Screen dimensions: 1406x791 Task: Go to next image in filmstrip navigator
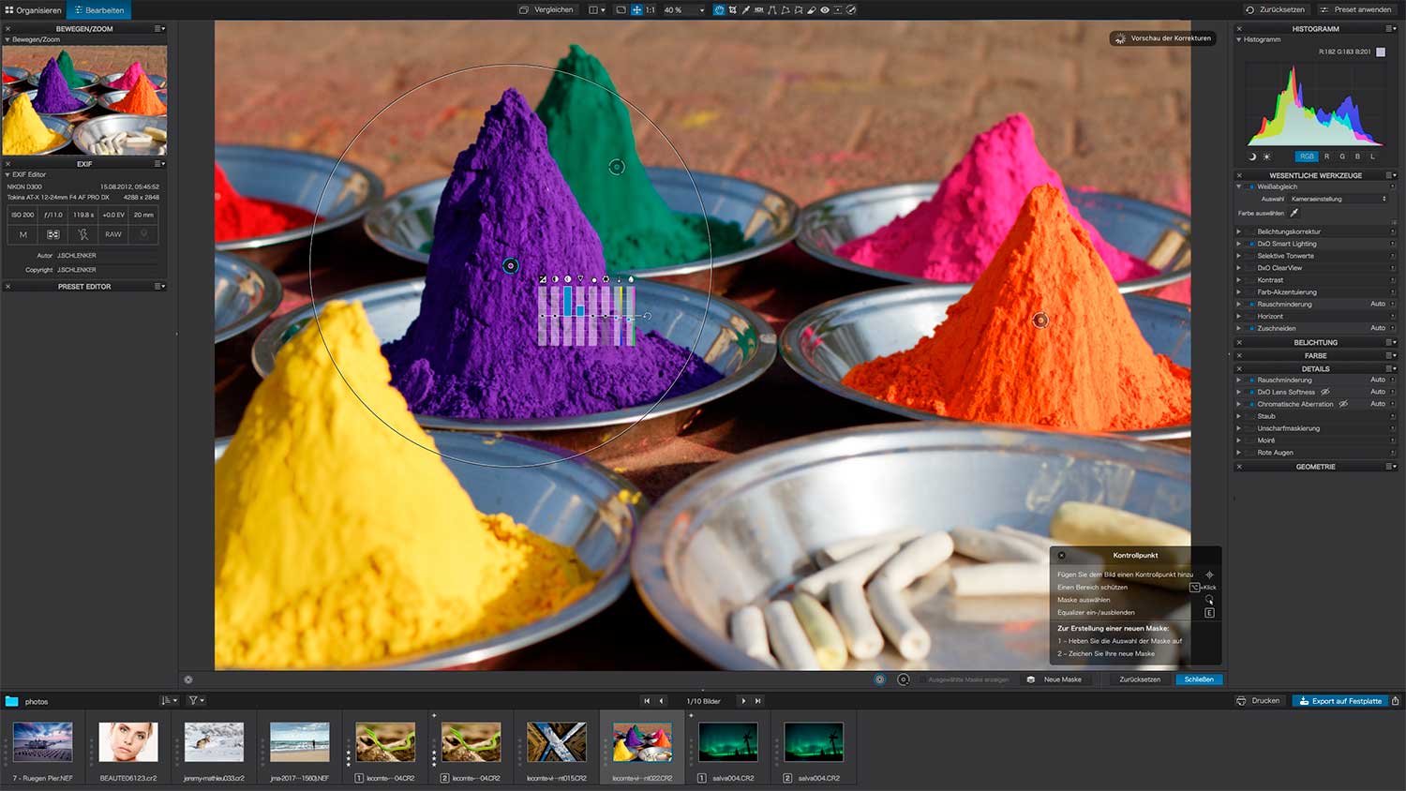(x=743, y=701)
